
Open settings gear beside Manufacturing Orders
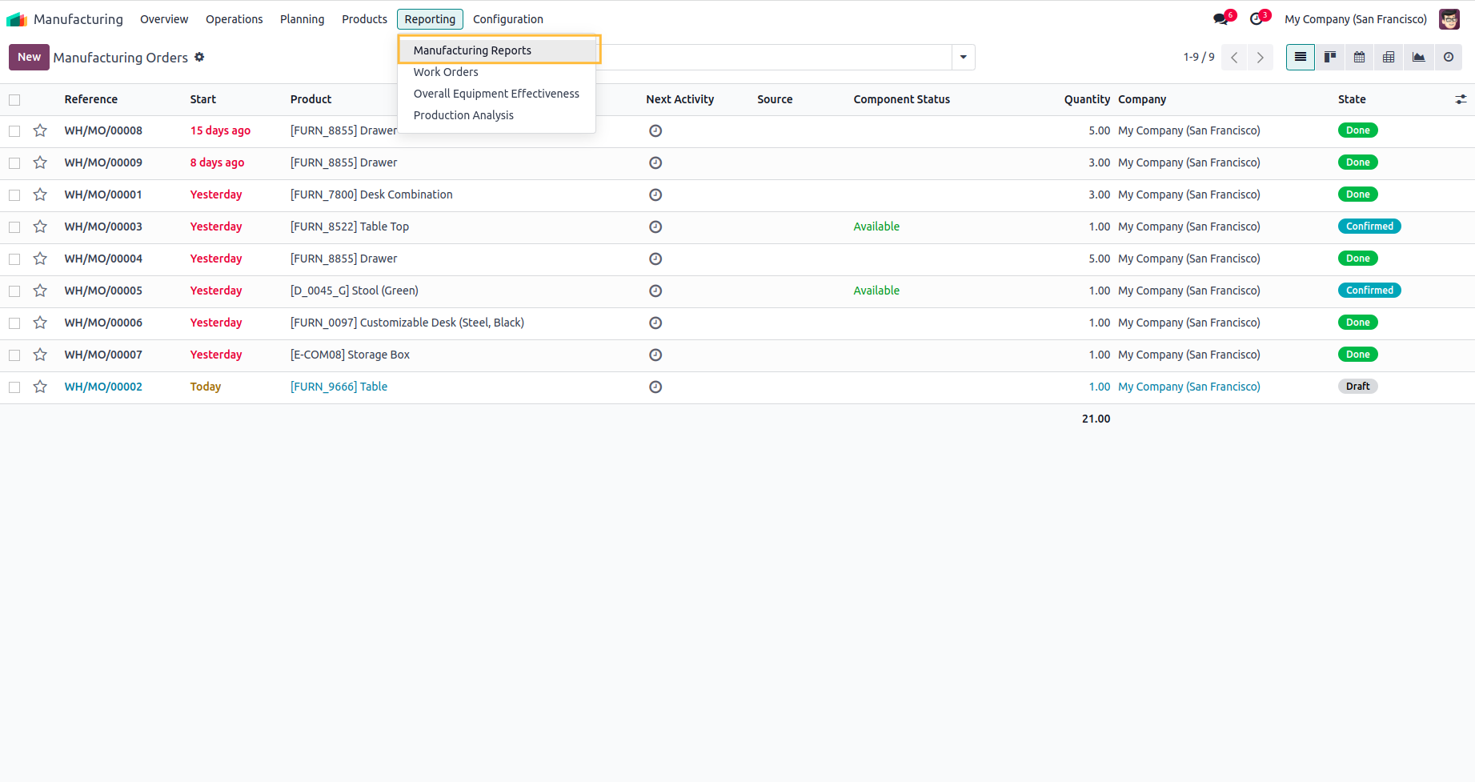coord(199,57)
